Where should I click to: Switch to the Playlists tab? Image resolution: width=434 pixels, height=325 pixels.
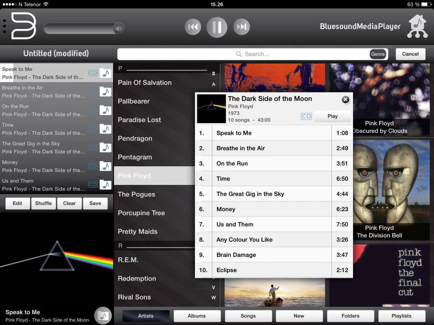402,316
